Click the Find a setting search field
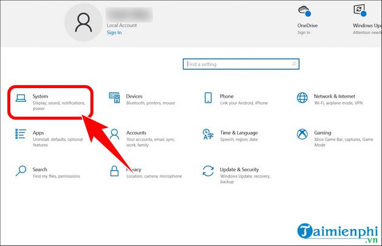 click(241, 64)
